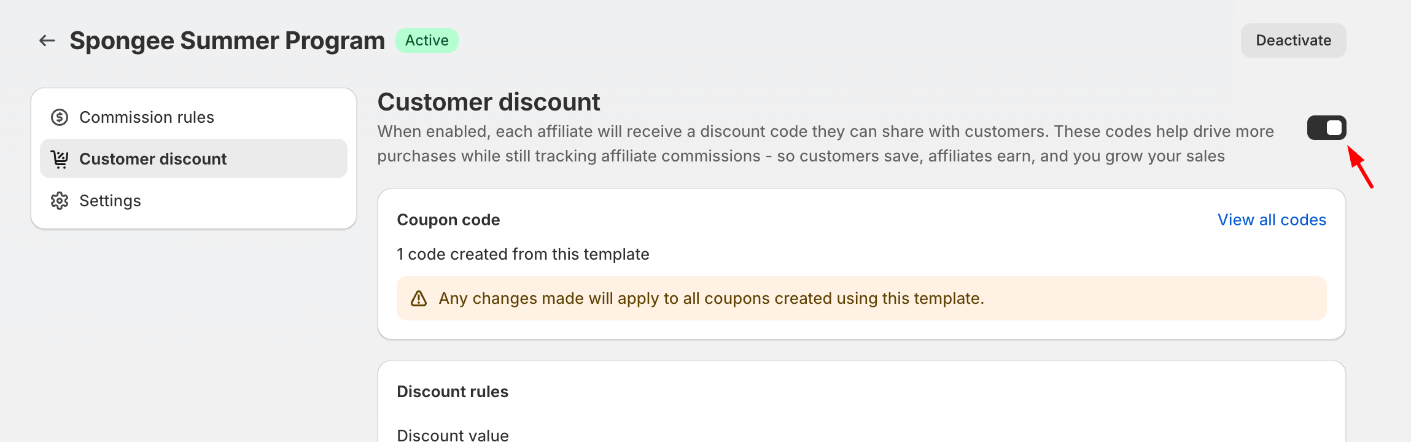Open the Commission rules sidebar label
The image size is (1411, 442).
pyautogui.click(x=147, y=117)
